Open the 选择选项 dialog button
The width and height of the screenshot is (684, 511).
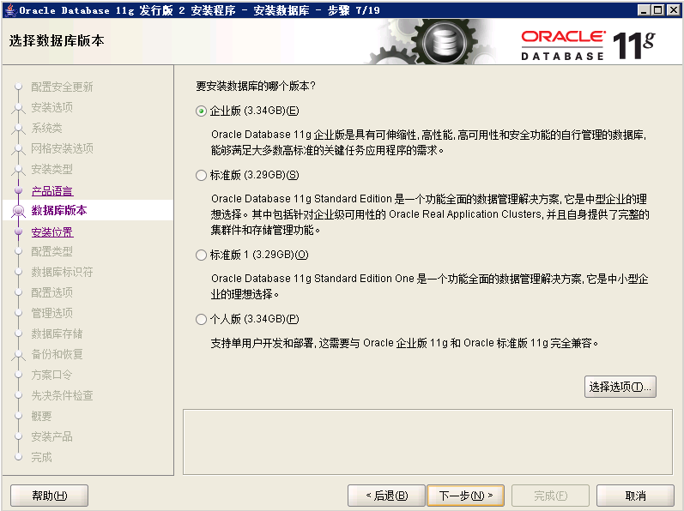(x=620, y=387)
